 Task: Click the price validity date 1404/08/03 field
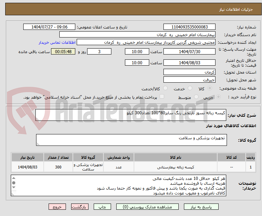pyautogui.click(x=189, y=63)
